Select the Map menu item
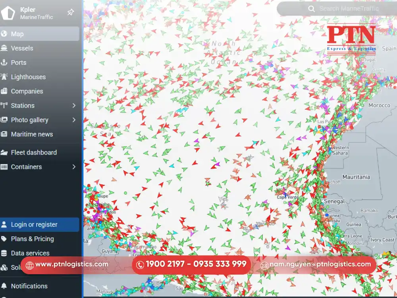The height and width of the screenshot is (298, 397). coord(18,34)
